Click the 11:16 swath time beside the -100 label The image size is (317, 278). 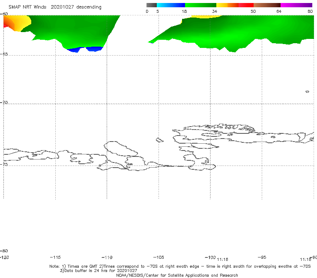222,260
